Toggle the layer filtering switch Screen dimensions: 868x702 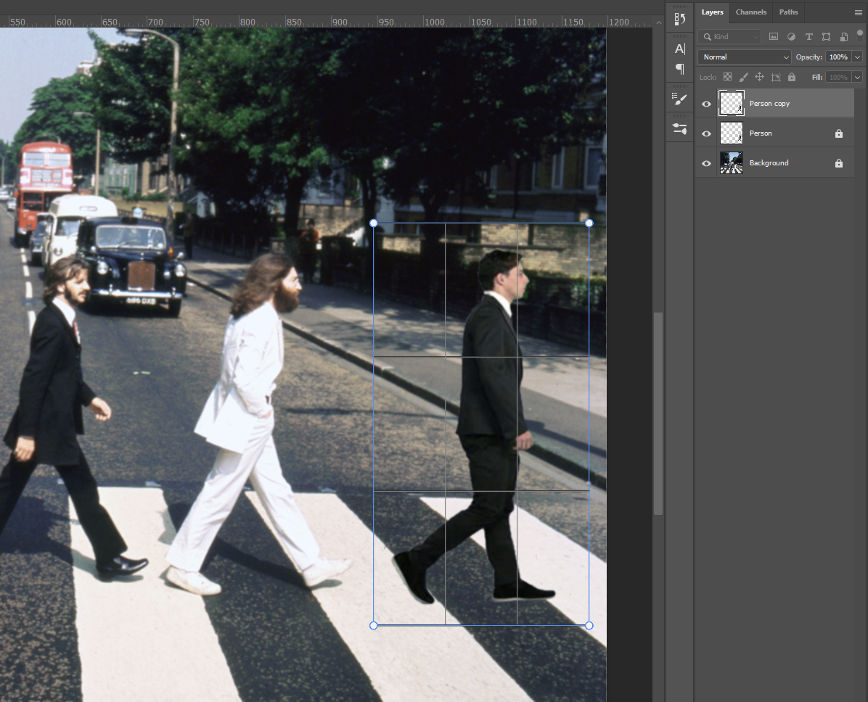click(860, 36)
